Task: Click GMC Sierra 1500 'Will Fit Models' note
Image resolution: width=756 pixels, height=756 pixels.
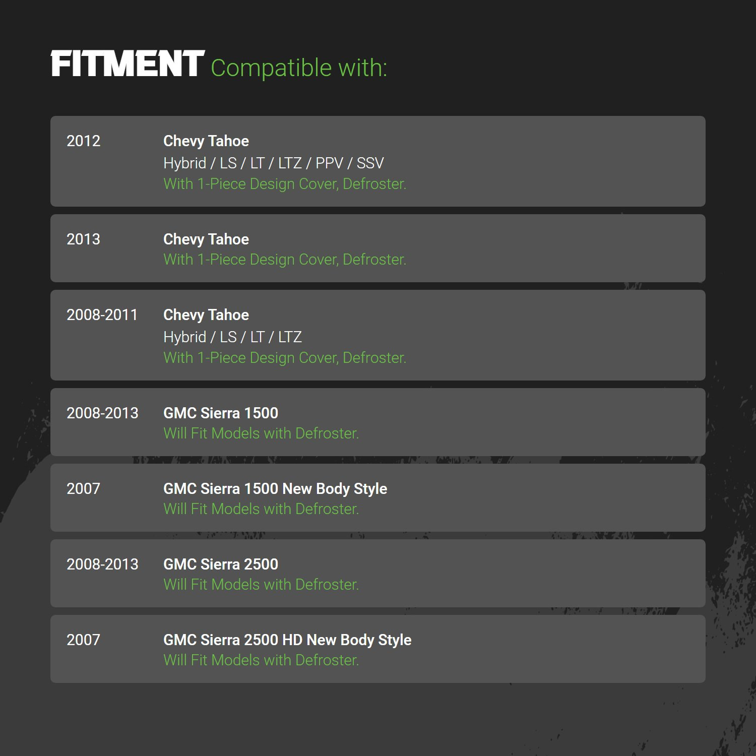Action: 261,433
